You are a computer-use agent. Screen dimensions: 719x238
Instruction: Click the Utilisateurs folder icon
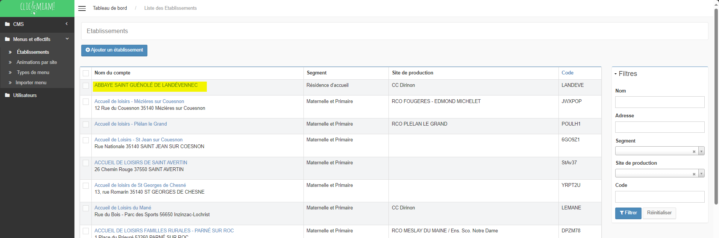click(x=7, y=95)
